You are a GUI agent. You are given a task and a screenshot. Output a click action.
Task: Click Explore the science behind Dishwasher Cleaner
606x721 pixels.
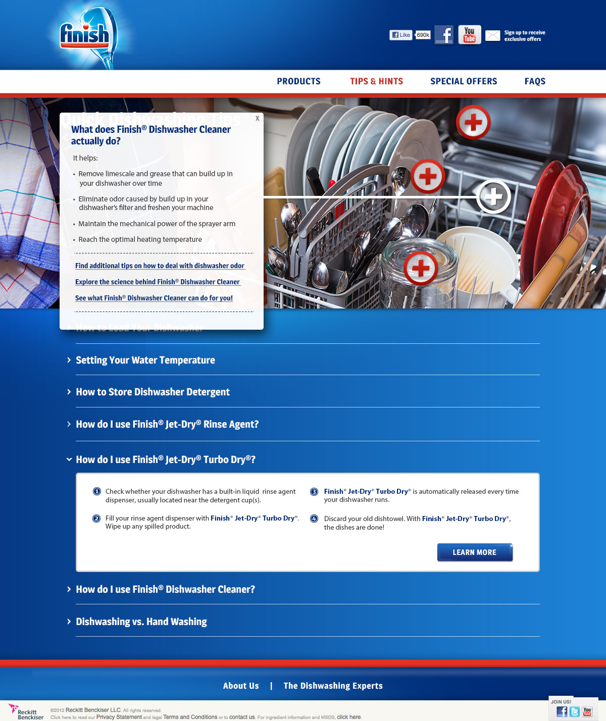click(x=158, y=282)
